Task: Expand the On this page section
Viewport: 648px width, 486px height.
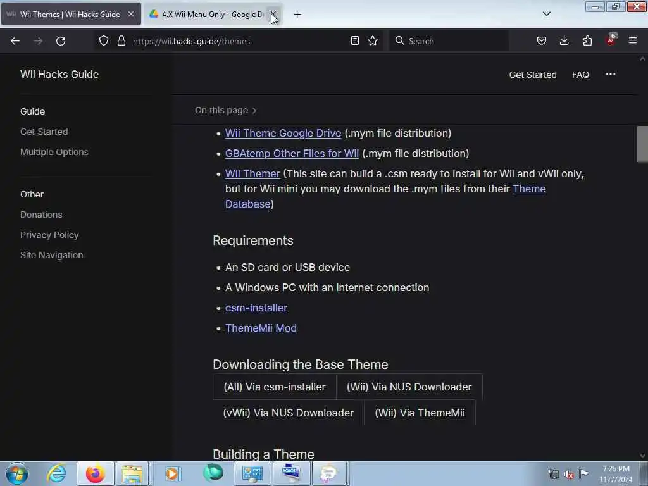Action: [x=226, y=110]
